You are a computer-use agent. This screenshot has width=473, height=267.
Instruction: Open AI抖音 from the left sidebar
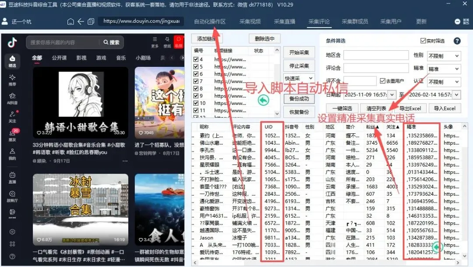click(11, 94)
